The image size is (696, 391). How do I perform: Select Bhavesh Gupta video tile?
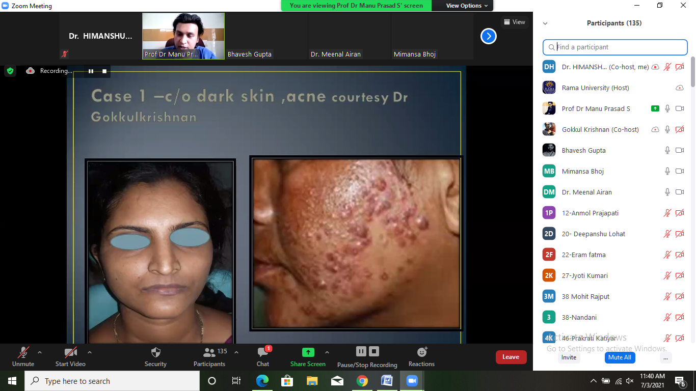coord(266,36)
